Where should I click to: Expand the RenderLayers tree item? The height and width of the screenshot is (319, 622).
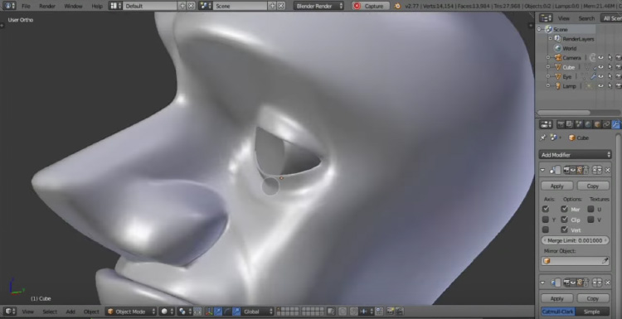click(551, 39)
